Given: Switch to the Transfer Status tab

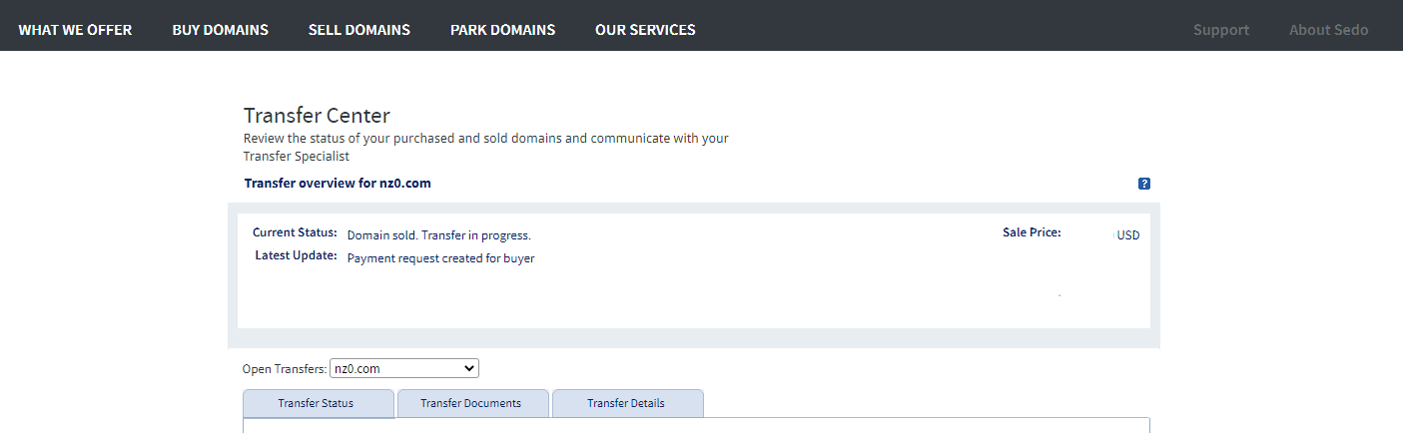Looking at the screenshot, I should tap(319, 403).
